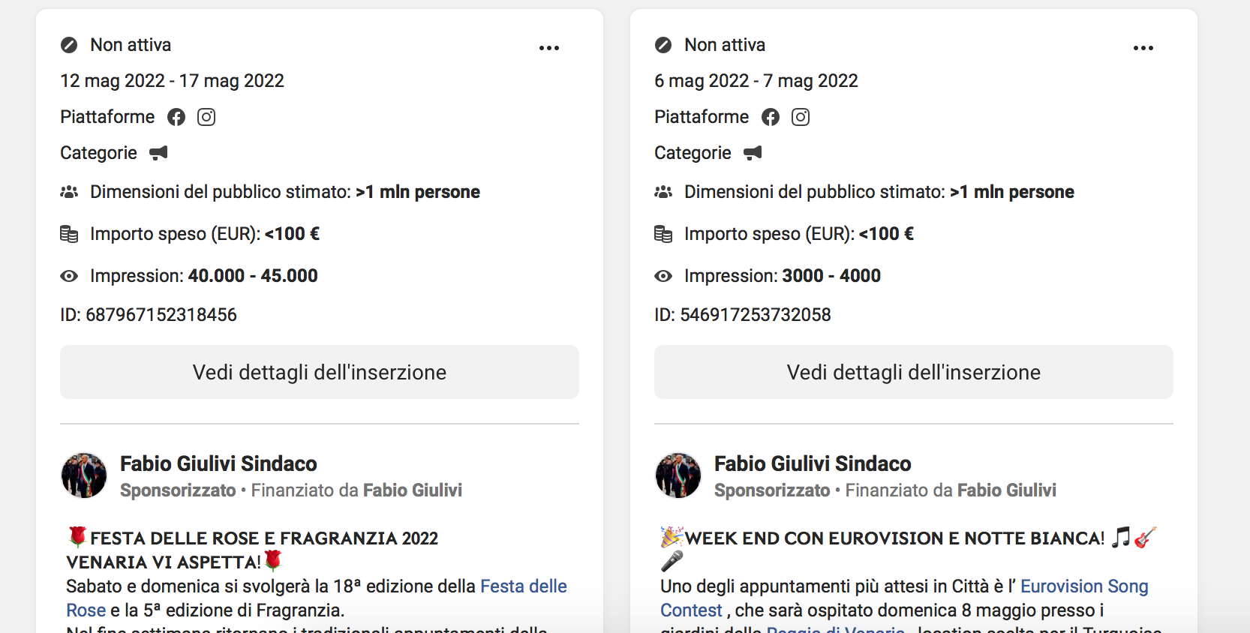The width and height of the screenshot is (1250, 633).
Task: Click Facebook platform icon in left ad card
Action: click(x=176, y=117)
